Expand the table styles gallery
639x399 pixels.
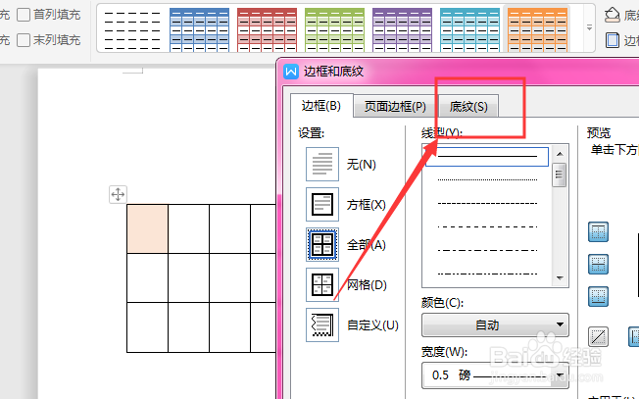(589, 27)
